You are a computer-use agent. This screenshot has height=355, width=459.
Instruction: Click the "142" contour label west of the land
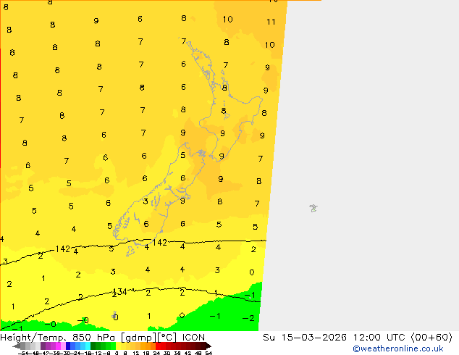click(x=63, y=249)
